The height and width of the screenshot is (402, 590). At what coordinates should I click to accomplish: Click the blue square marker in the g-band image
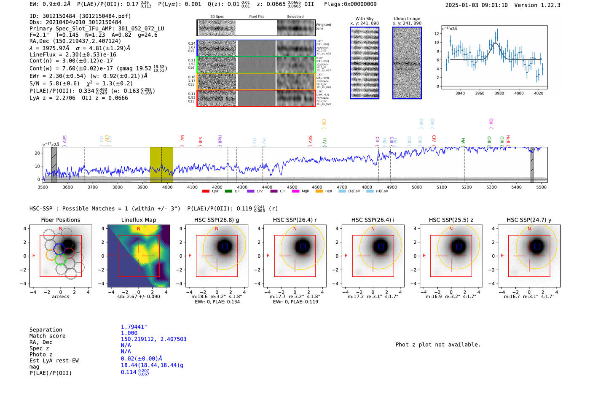pyautogui.click(x=225, y=246)
